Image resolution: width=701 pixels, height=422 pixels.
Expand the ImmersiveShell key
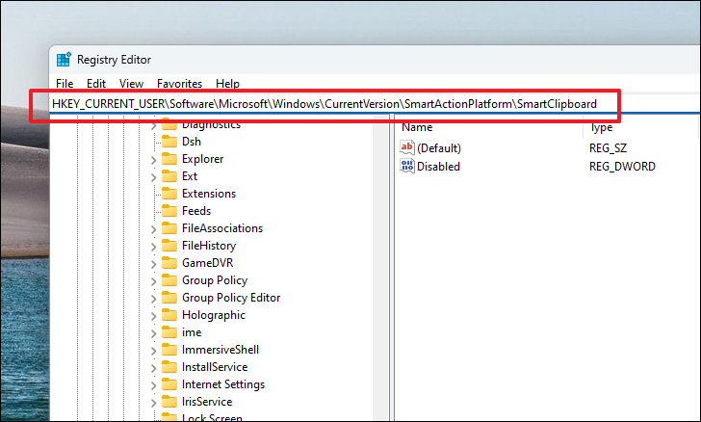click(x=153, y=351)
